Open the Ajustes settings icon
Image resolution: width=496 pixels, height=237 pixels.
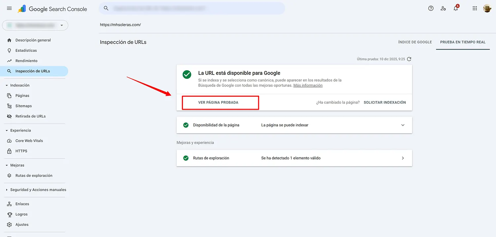click(10, 224)
